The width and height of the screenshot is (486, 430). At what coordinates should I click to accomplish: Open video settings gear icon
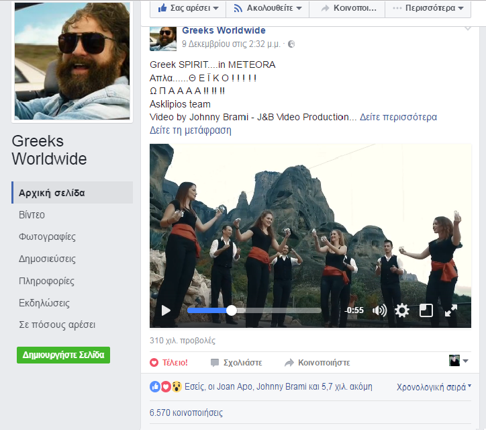click(x=402, y=310)
